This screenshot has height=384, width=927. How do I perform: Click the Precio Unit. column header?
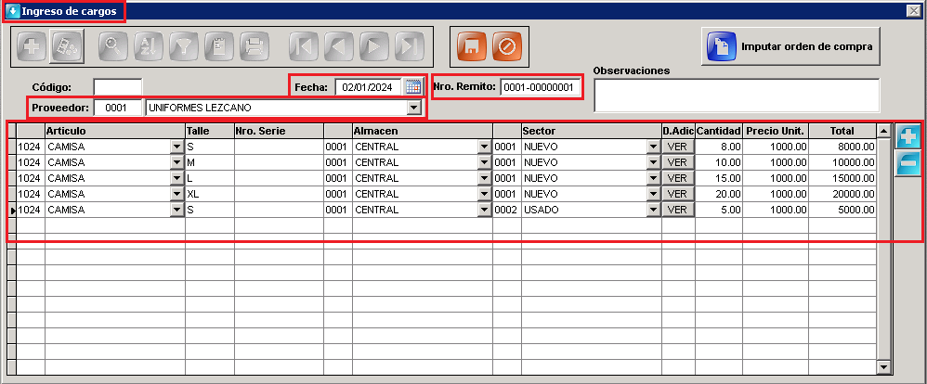click(776, 131)
